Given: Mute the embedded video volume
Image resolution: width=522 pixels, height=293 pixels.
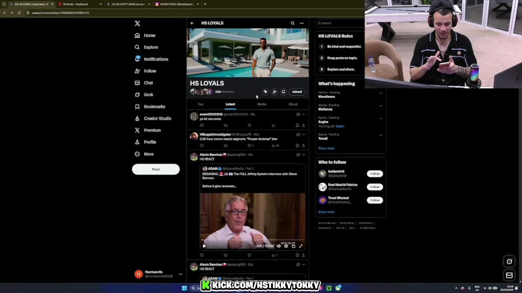Looking at the screenshot, I should (x=279, y=246).
